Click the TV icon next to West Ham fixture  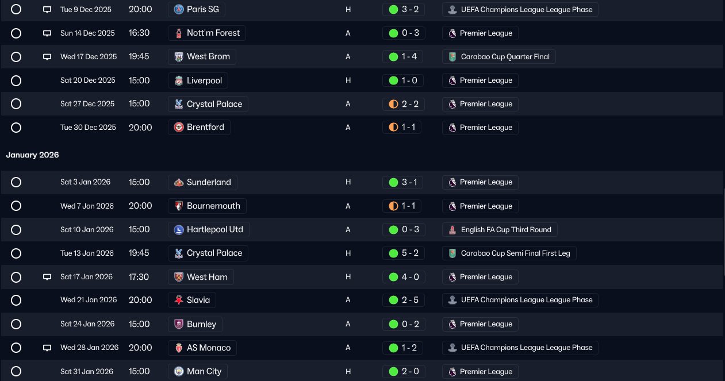[x=47, y=277]
